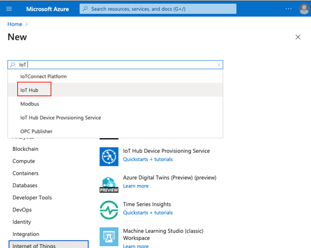Open the user account avatar
This screenshot has height=248, width=311.
click(304, 9)
